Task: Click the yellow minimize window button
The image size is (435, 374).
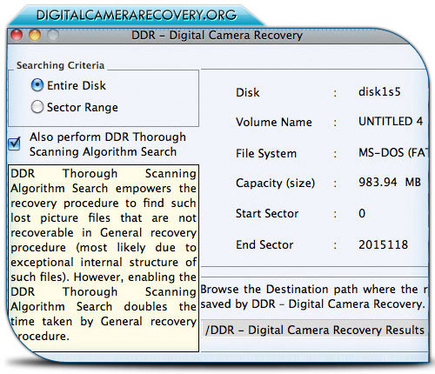Action: tap(35, 35)
